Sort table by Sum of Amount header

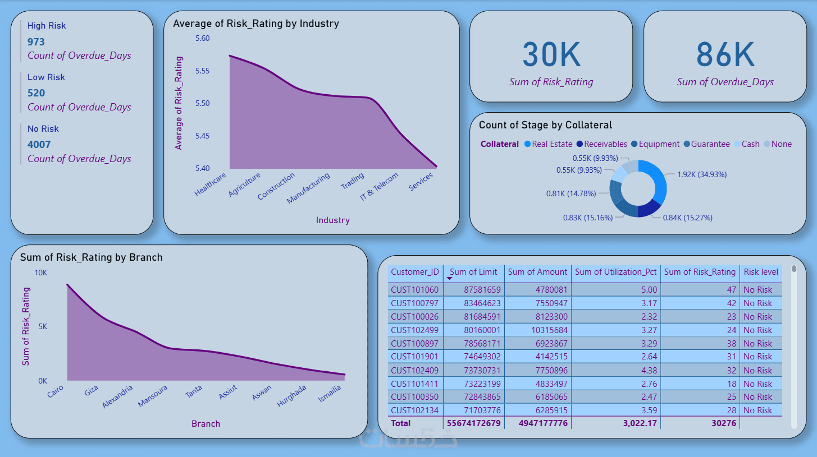tap(537, 272)
